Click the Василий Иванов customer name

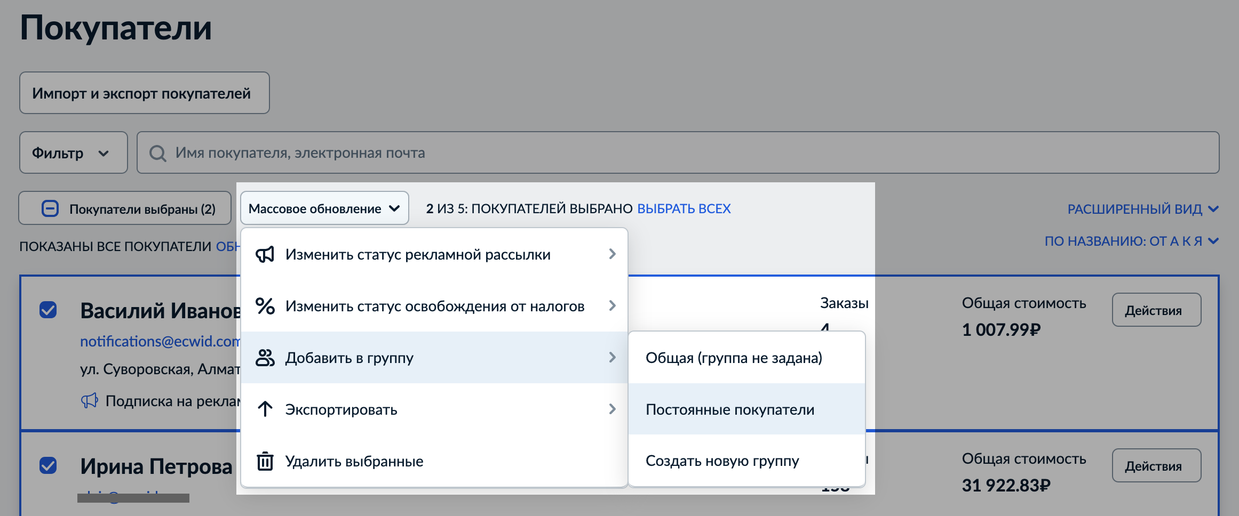point(160,310)
